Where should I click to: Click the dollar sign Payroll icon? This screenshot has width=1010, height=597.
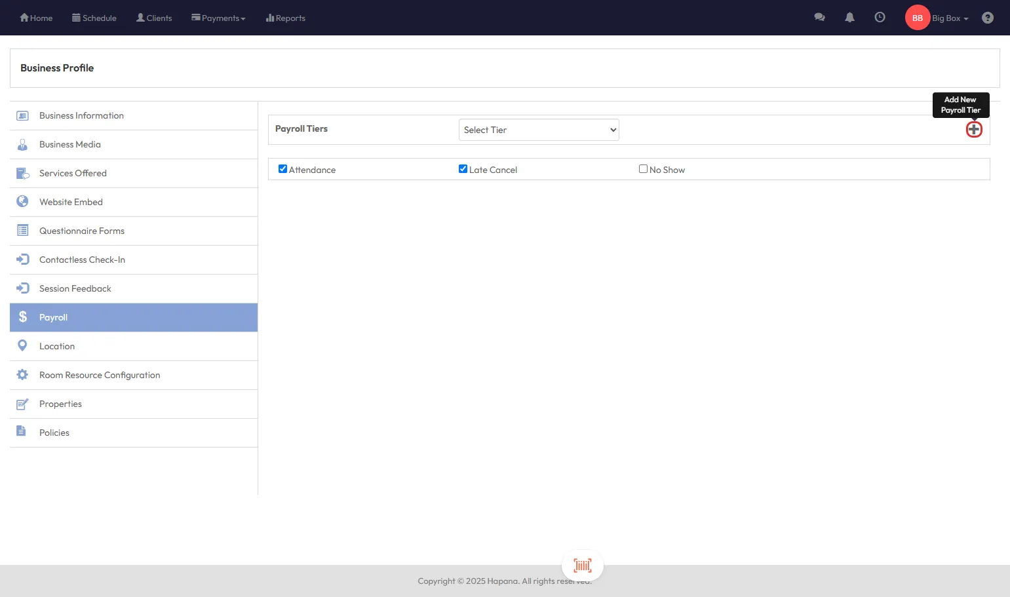[x=23, y=317]
